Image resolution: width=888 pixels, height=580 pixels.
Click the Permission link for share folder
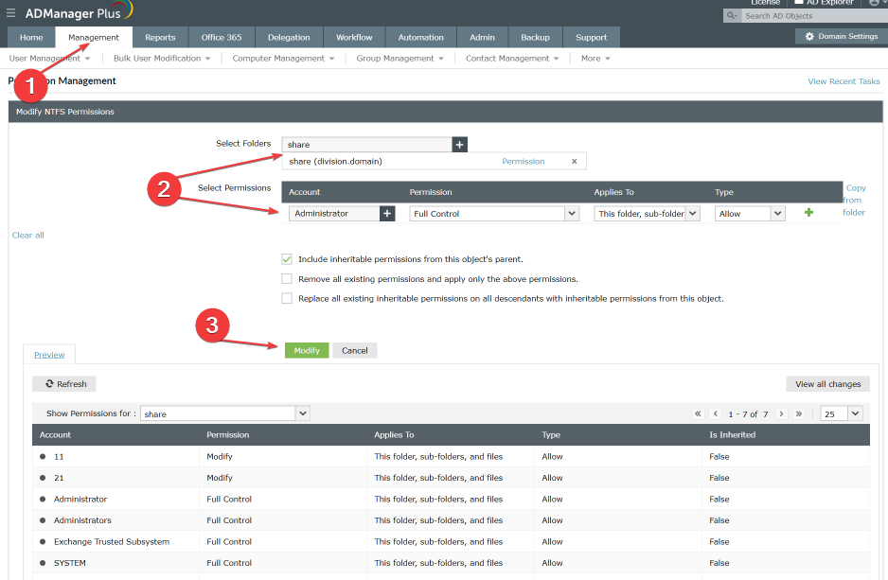(x=523, y=162)
